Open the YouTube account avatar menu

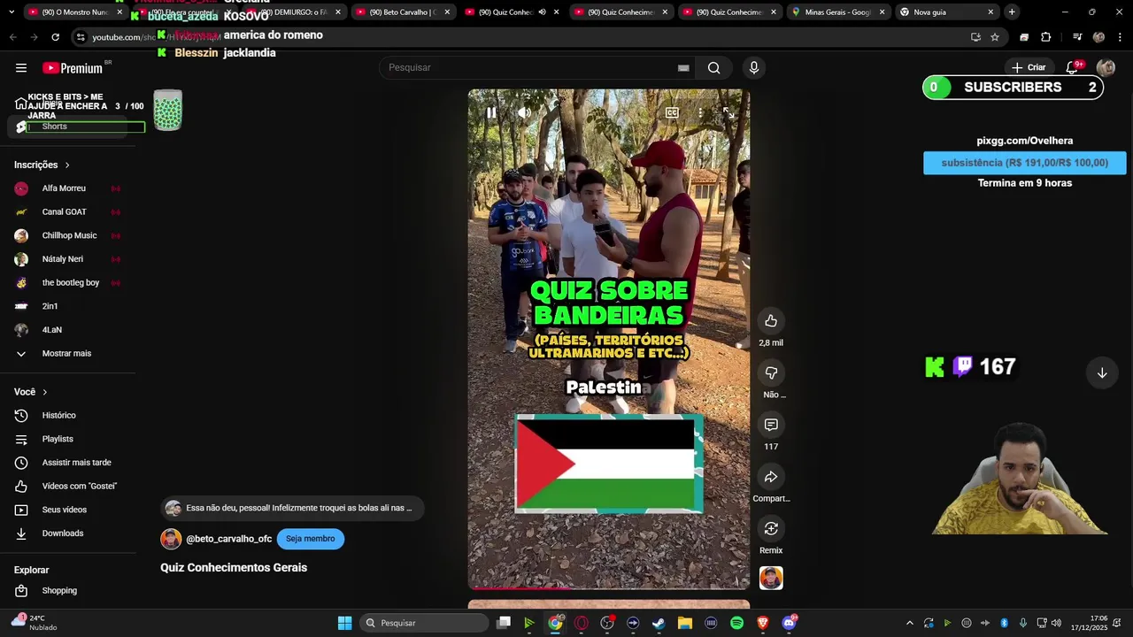(x=1106, y=67)
